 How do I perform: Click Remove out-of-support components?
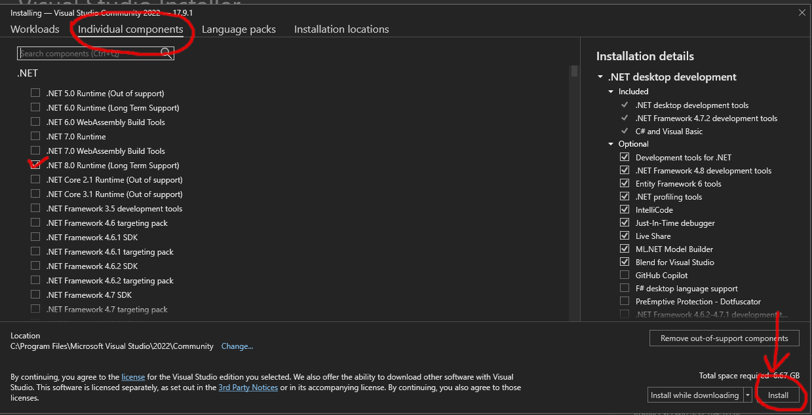click(x=724, y=338)
